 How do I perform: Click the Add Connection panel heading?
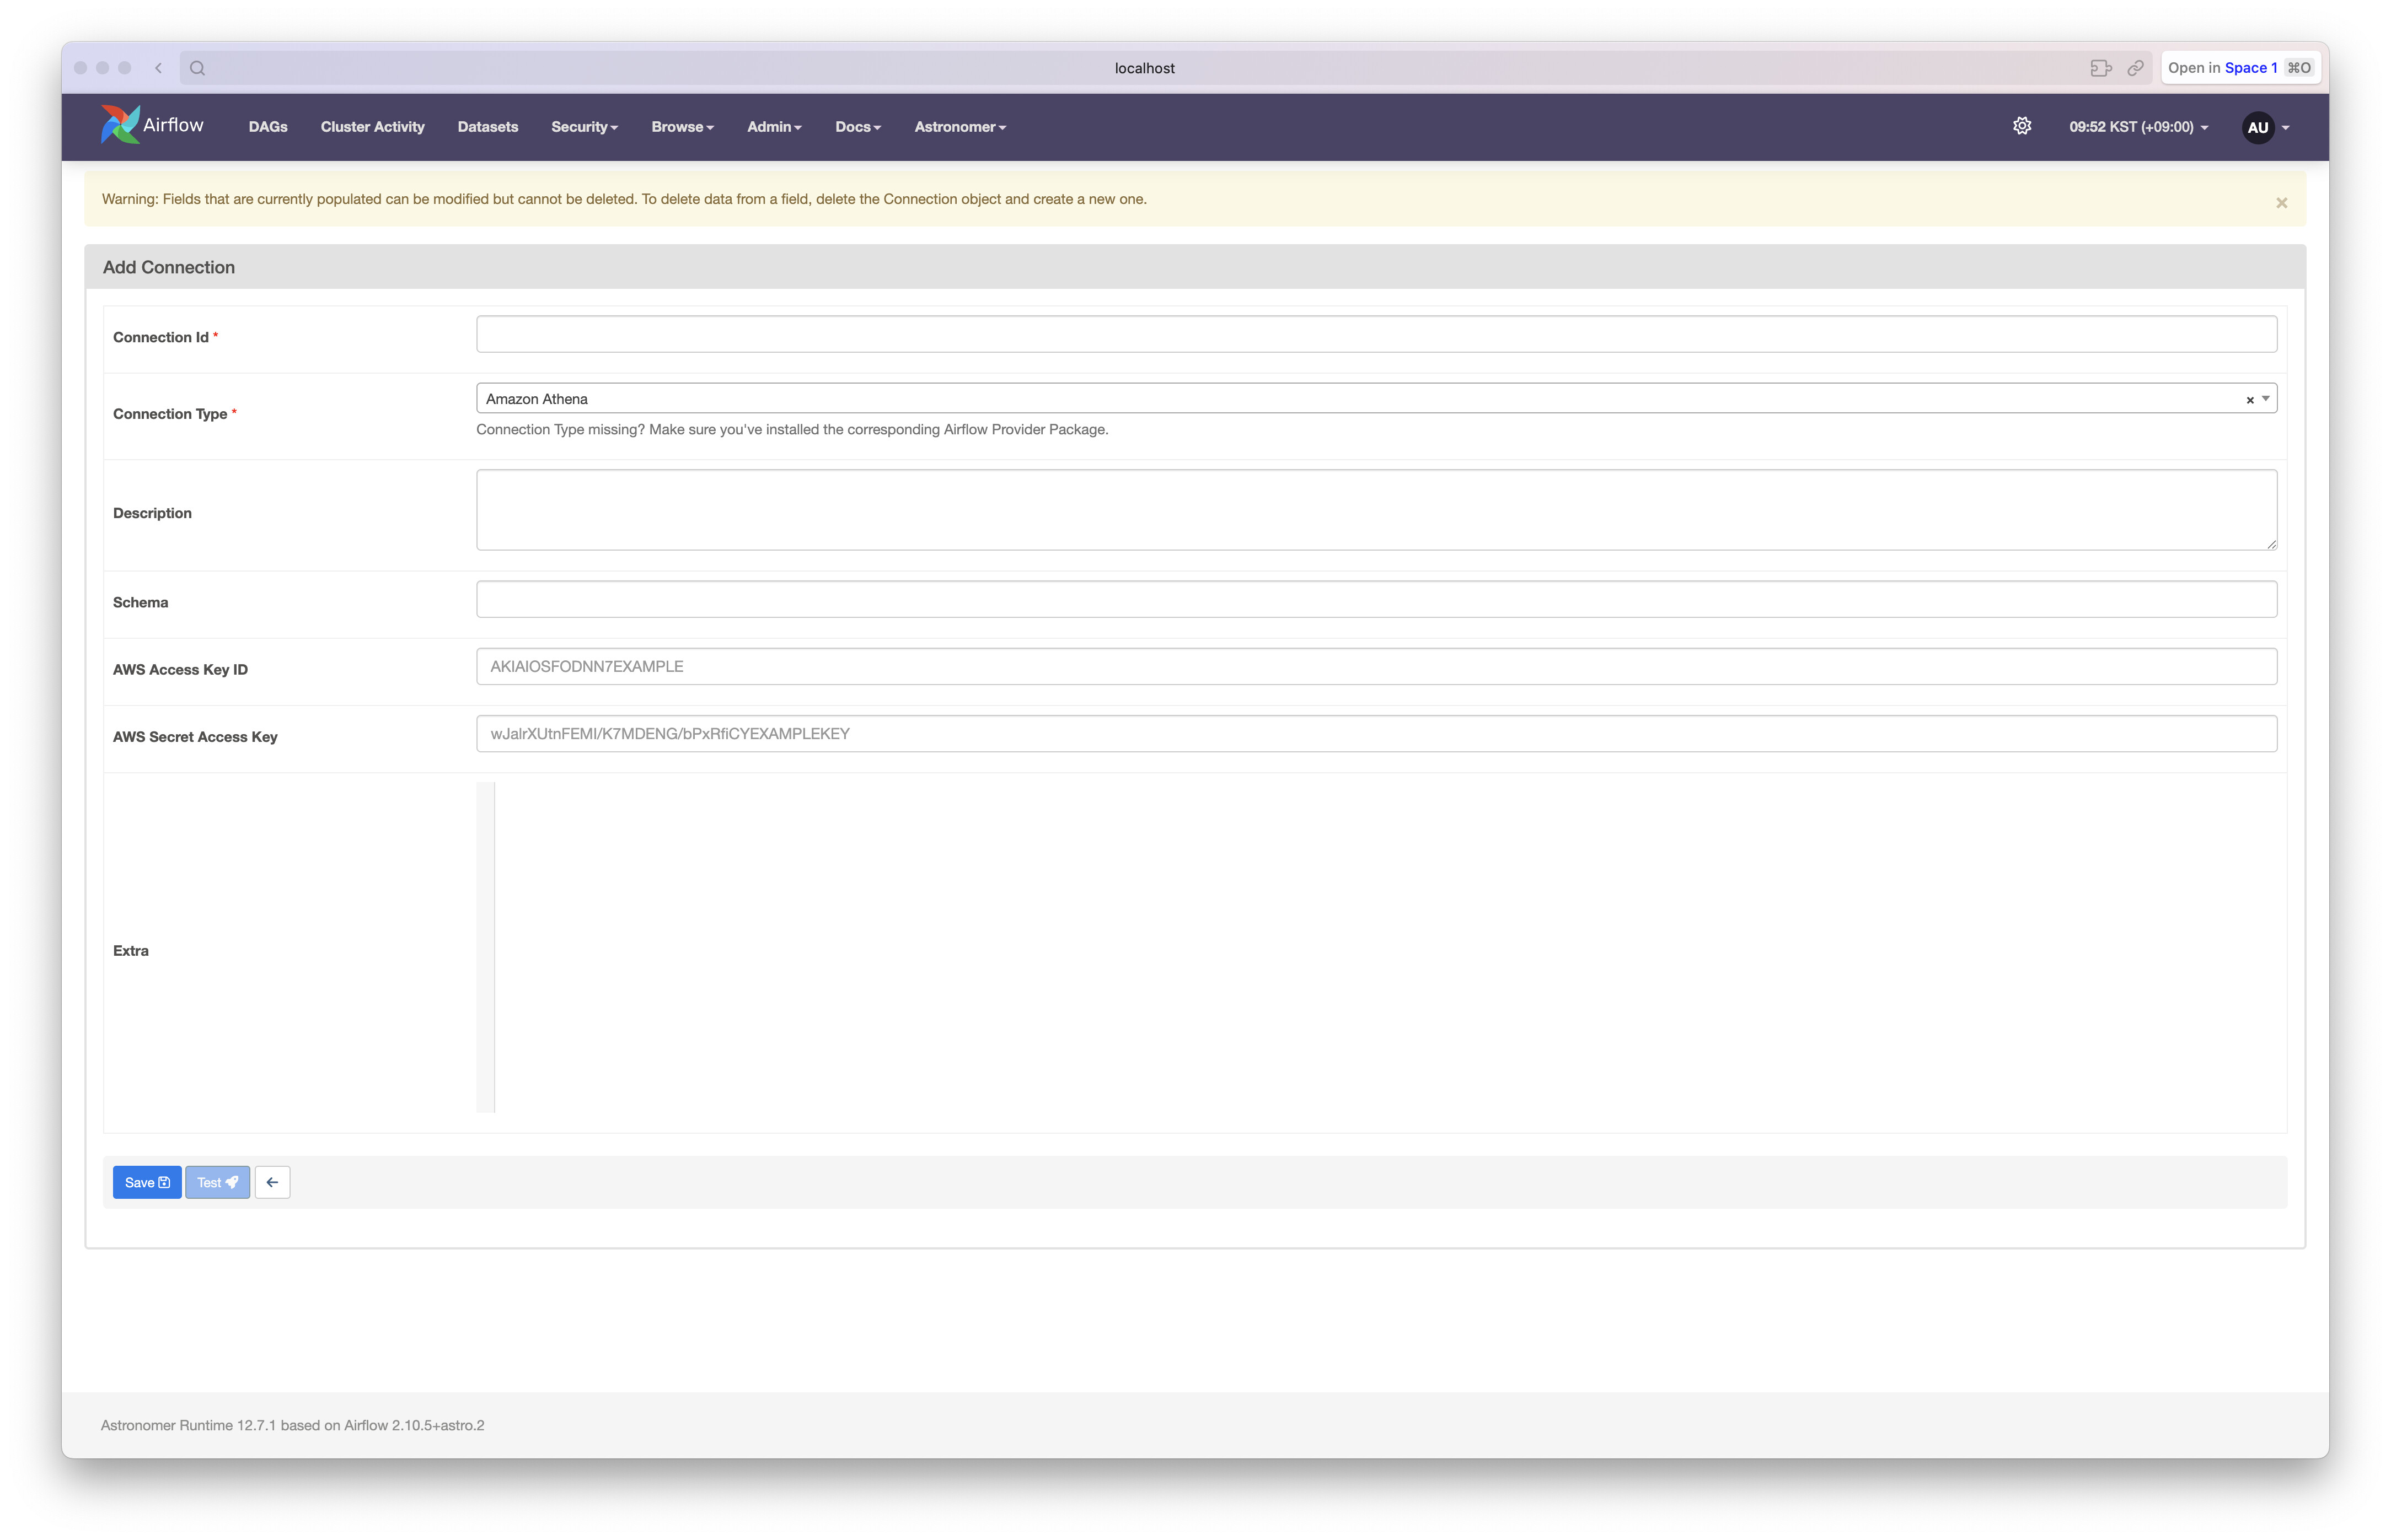tap(169, 267)
